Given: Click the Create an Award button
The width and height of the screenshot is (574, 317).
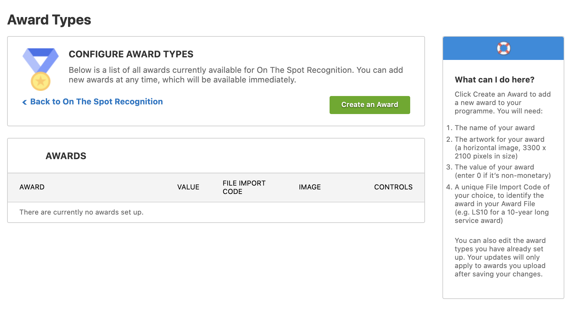Looking at the screenshot, I should 370,105.
